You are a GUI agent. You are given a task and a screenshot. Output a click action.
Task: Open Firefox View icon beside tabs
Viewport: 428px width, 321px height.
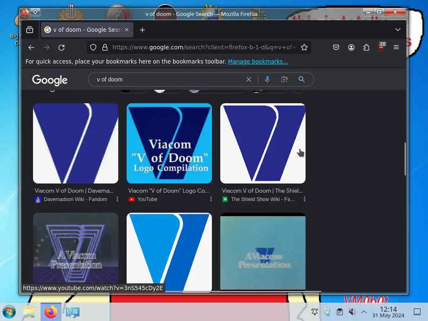pos(30,30)
